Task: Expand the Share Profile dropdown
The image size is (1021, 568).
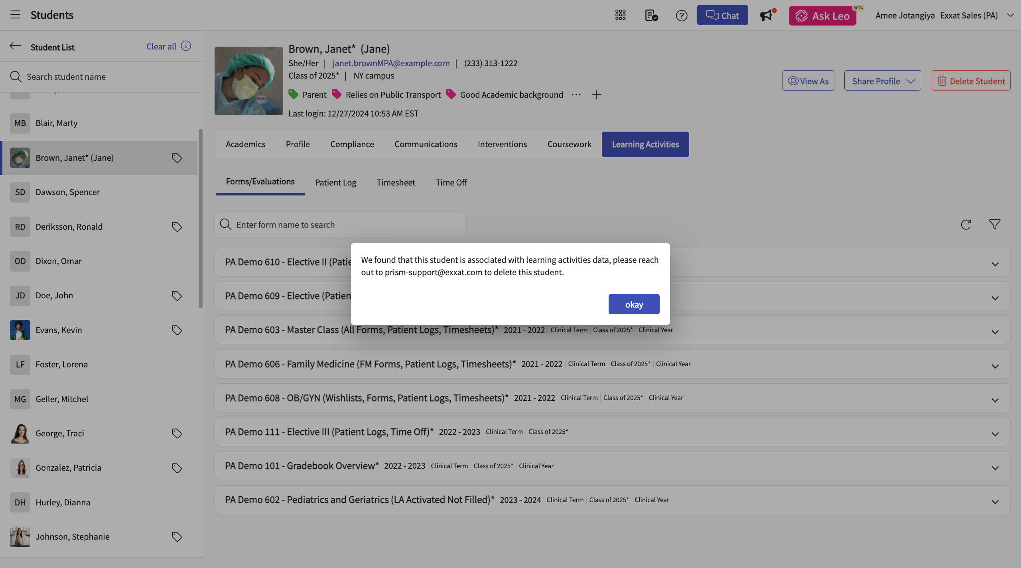Action: (x=911, y=81)
